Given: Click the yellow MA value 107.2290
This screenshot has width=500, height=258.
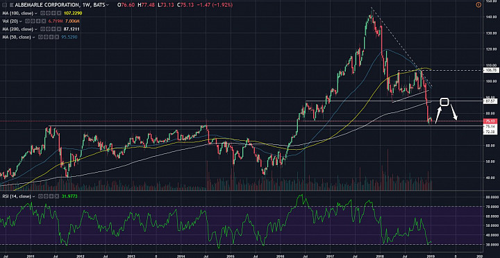Looking at the screenshot, I should pyautogui.click(x=73, y=13).
